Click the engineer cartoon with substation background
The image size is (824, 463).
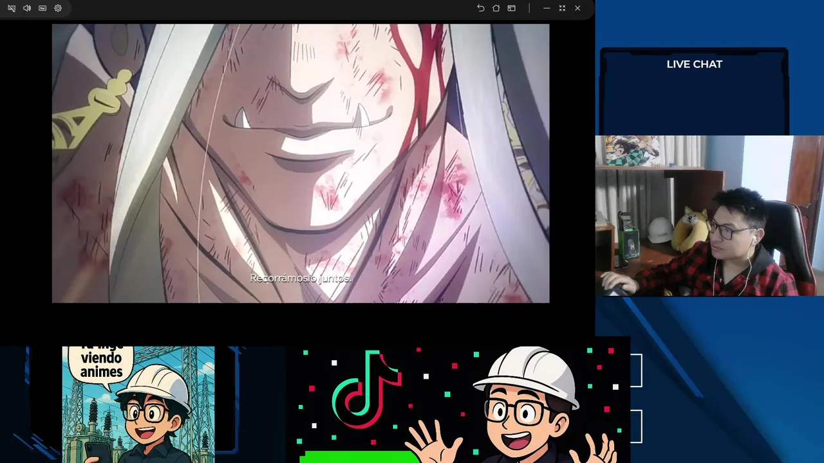[x=138, y=404]
